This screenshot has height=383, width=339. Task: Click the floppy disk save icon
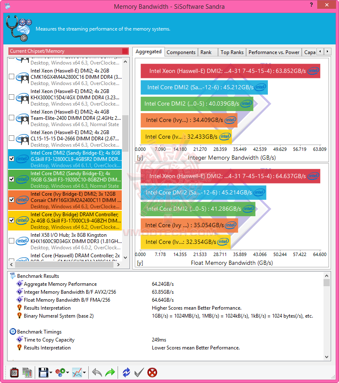tap(44, 373)
